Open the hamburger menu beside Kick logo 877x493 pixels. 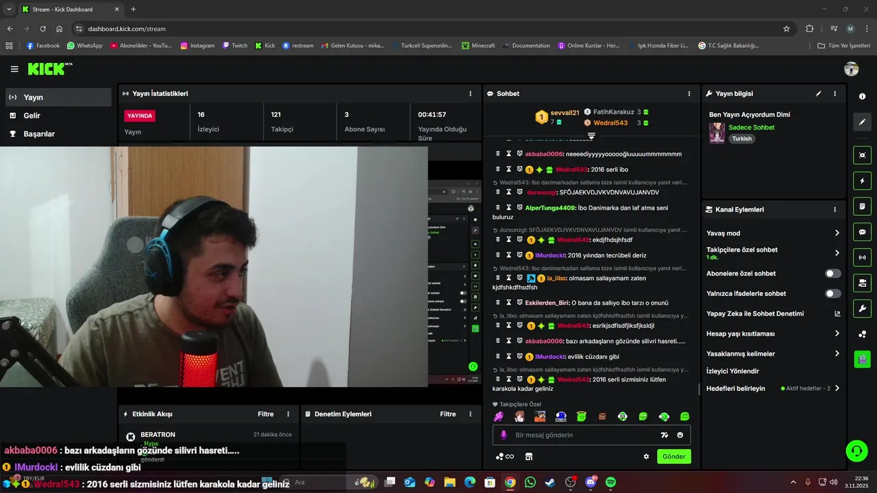(x=14, y=69)
